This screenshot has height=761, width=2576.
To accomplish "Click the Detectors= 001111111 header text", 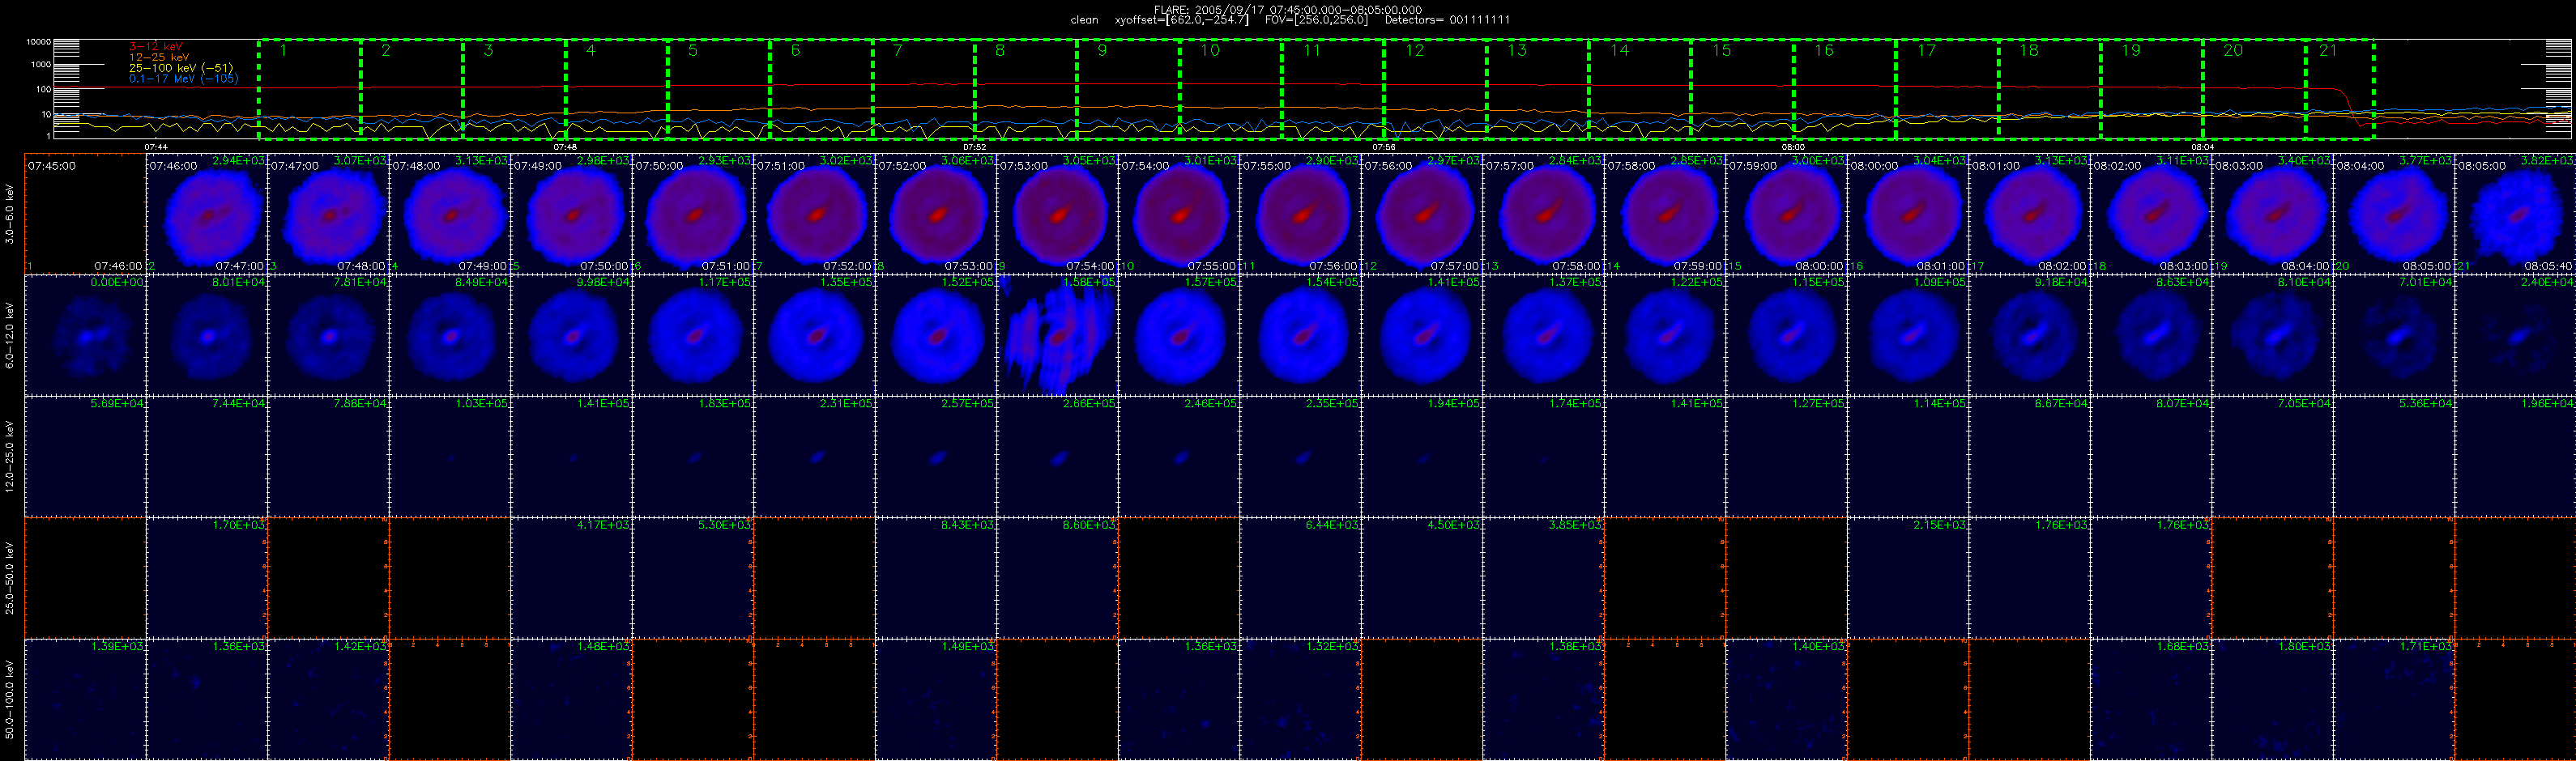I will pos(1447,20).
